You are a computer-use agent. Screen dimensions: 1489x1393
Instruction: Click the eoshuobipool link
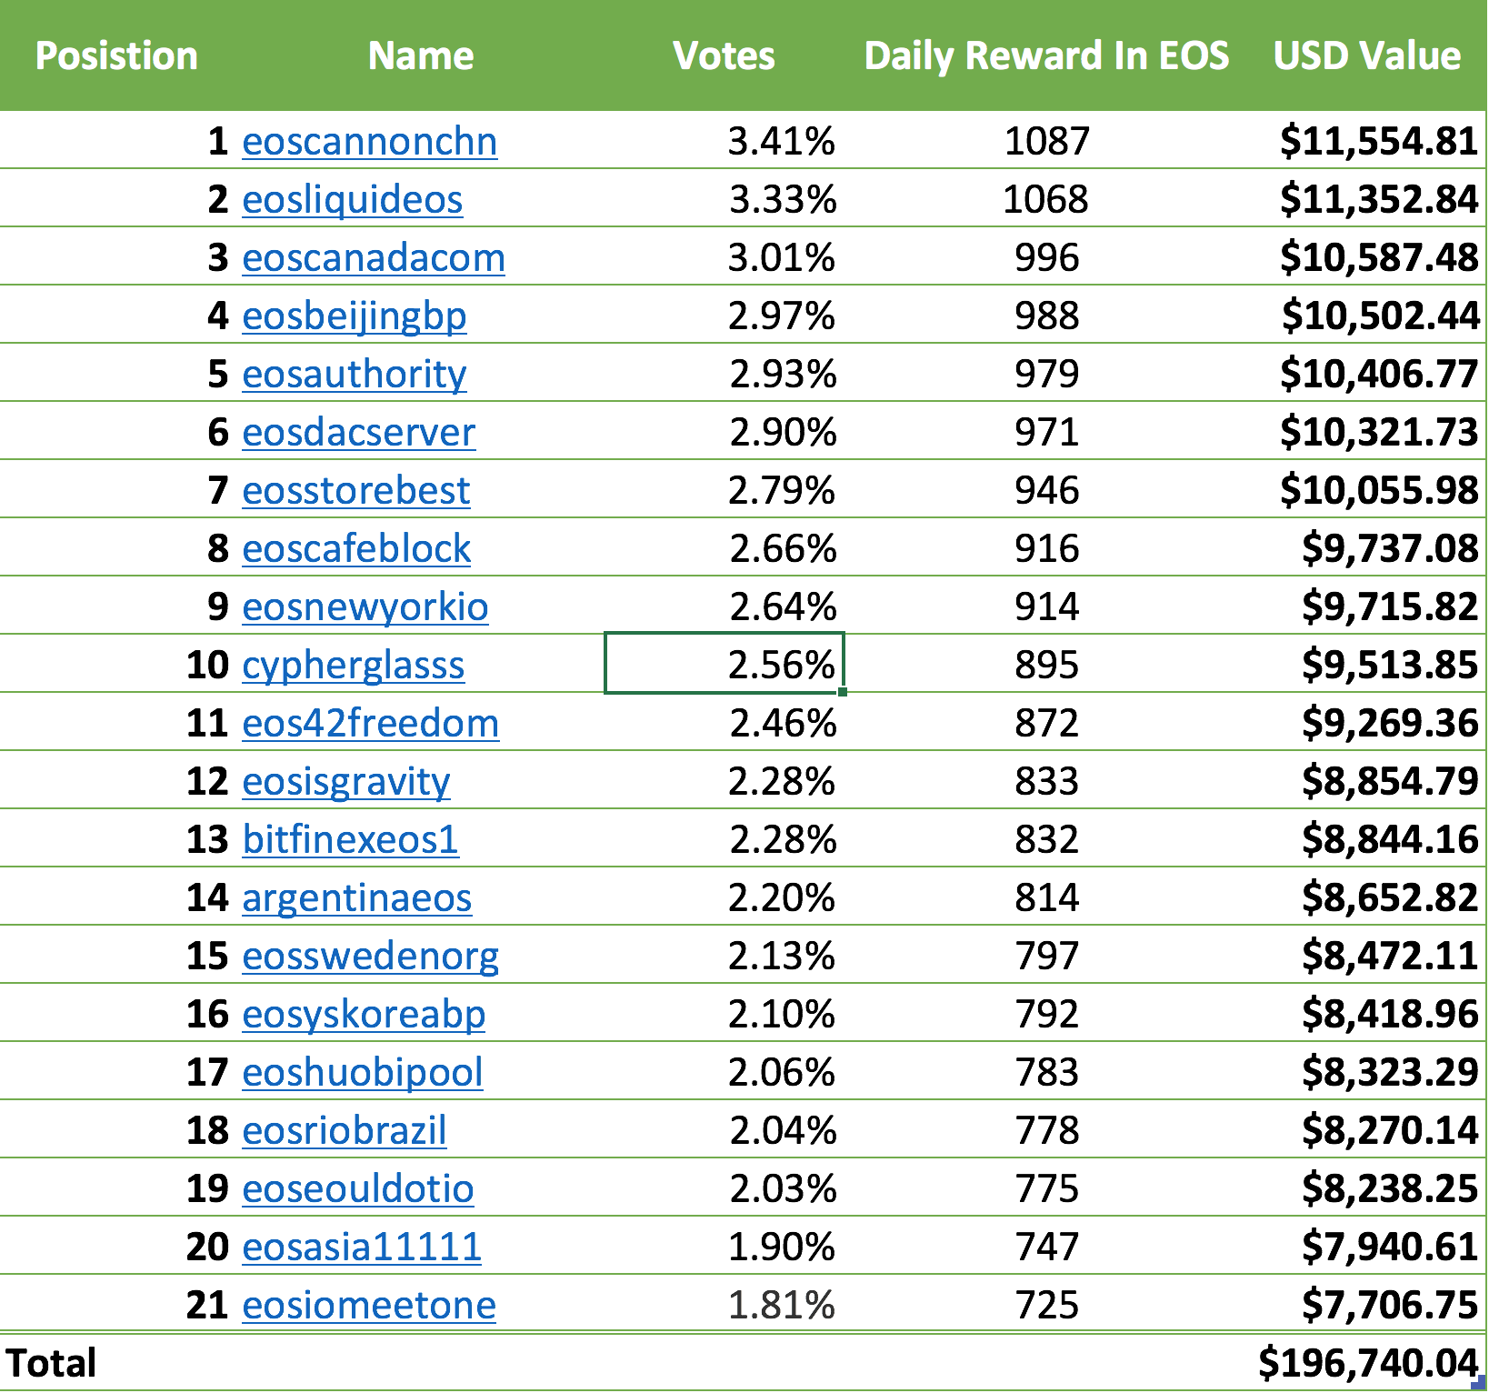pos(362,1073)
